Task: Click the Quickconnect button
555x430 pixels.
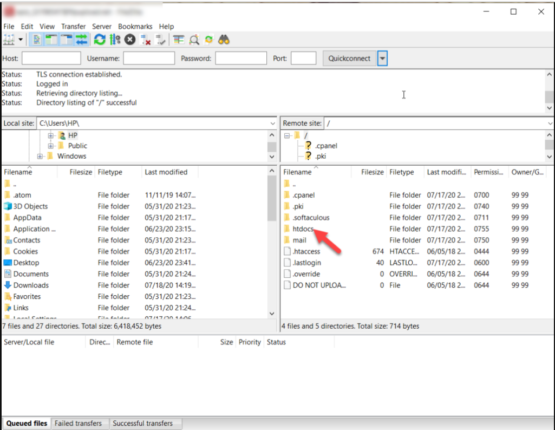Action: (349, 58)
